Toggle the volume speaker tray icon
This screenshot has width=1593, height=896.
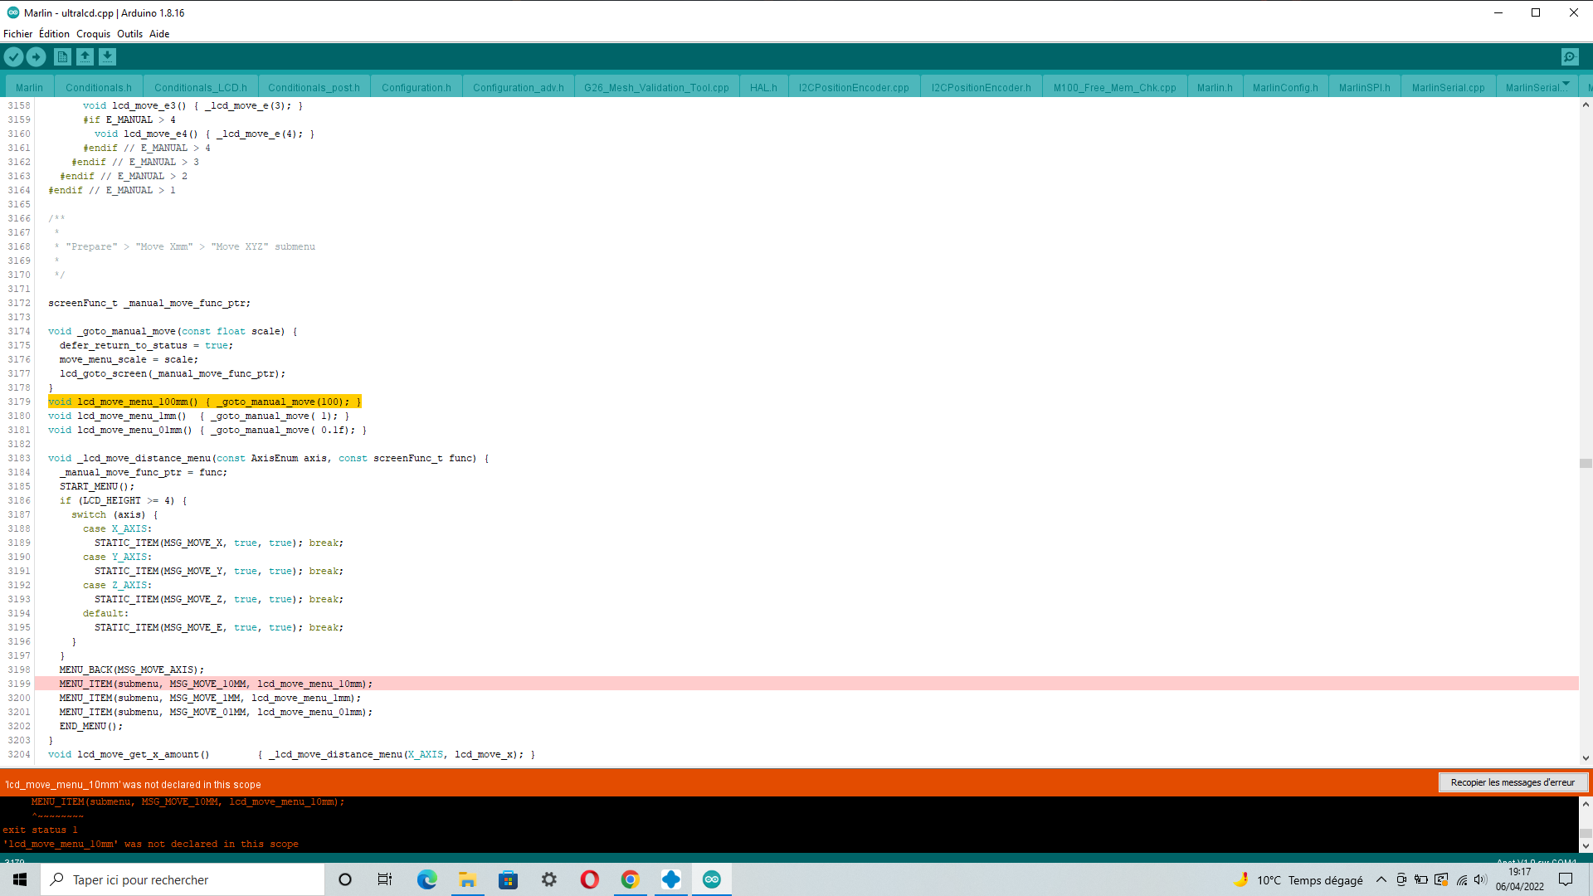coord(1481,879)
